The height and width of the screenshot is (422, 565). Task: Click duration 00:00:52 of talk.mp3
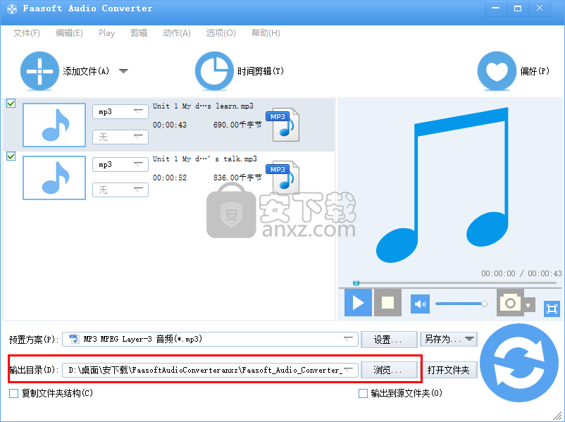point(170,178)
